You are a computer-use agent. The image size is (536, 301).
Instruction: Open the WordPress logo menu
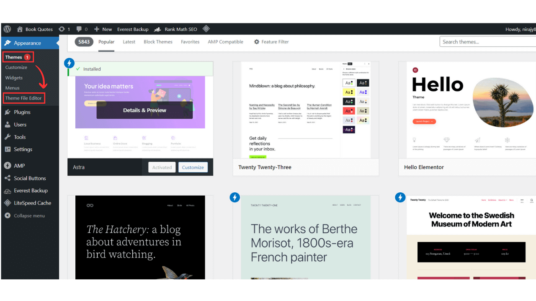(x=7, y=29)
